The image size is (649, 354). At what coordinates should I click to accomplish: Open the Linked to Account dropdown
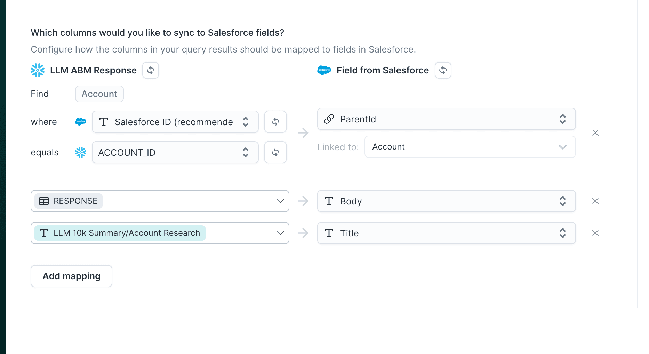(562, 147)
